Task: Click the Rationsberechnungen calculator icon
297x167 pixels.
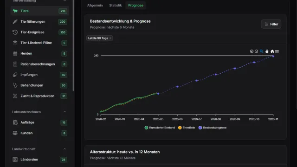Action: coord(15,64)
